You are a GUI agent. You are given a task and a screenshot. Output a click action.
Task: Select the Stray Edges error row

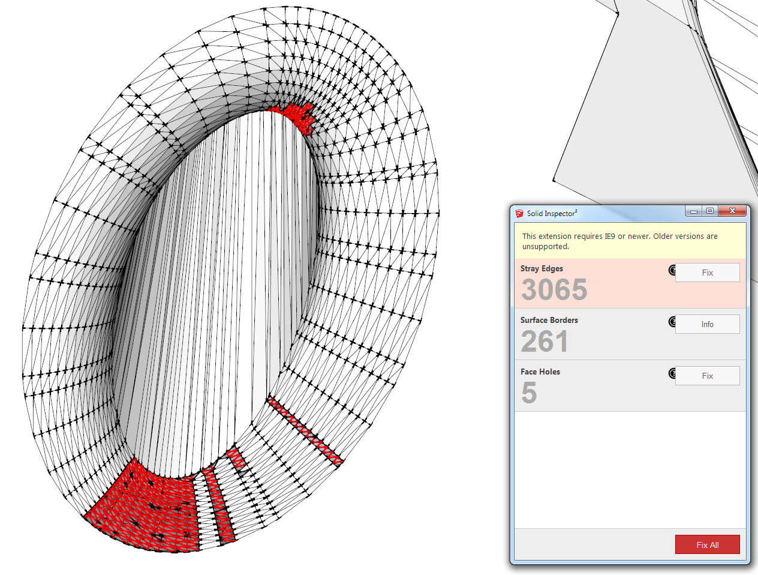point(630,283)
